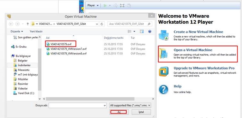Click the Upgrade to Workstation Pro icon
The image size is (242, 118).
click(163, 71)
